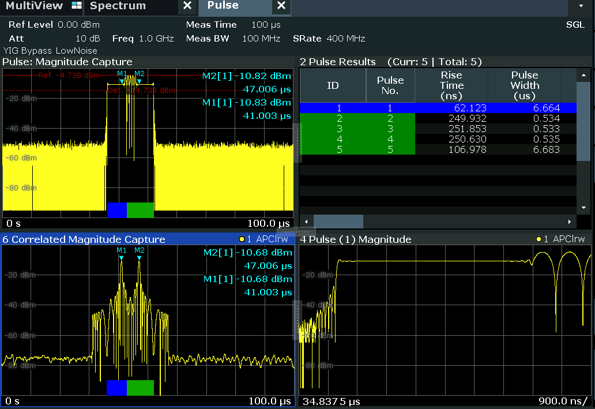Screen dimensions: 595x409
Task: Click the Rise Time column header
Action: [x=451, y=85]
